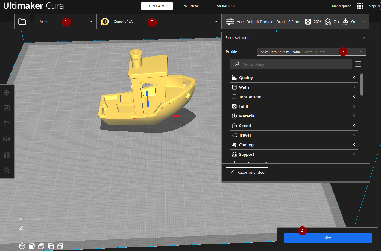Select the Support Blocker tool
Viewport: 381px width, 251px height.
[x=7, y=170]
